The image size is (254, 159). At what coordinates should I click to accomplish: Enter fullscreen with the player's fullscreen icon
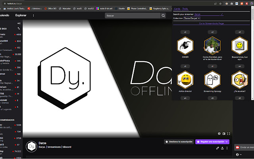[229, 134]
